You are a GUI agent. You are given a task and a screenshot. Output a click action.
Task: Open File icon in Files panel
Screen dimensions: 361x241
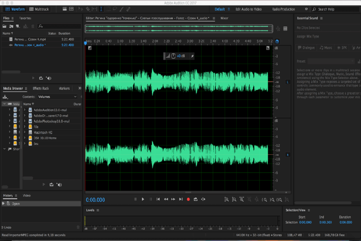click(x=5, y=27)
